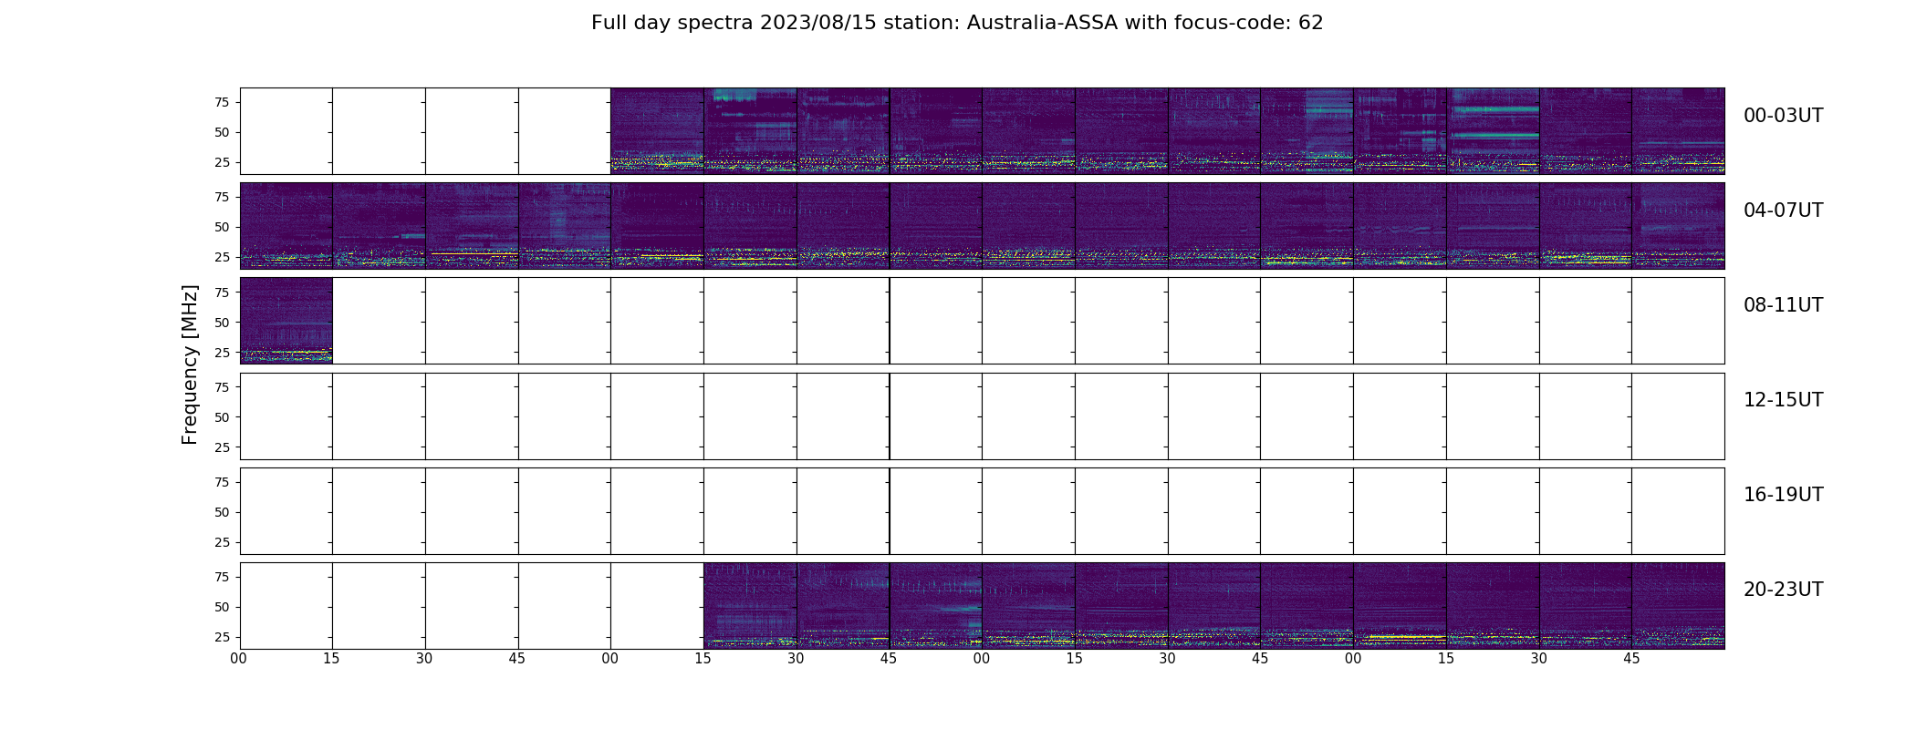The width and height of the screenshot is (1916, 729).
Task: Click the 50 tick label of the 04-07UT row
Action: [222, 227]
